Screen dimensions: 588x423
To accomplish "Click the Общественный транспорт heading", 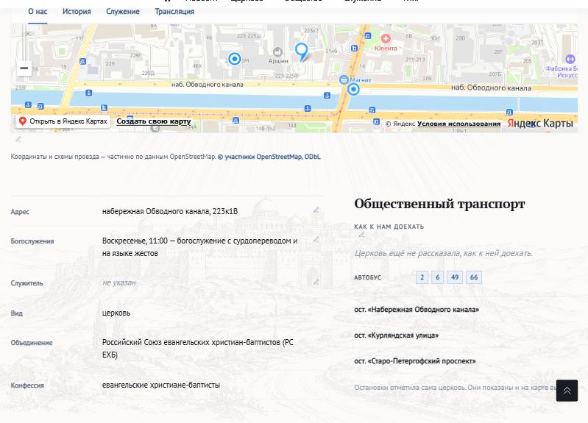I will click(439, 204).
